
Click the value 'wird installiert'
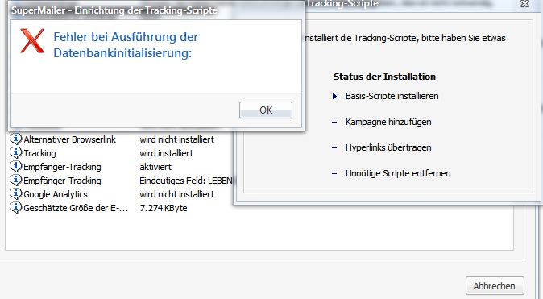tap(167, 153)
